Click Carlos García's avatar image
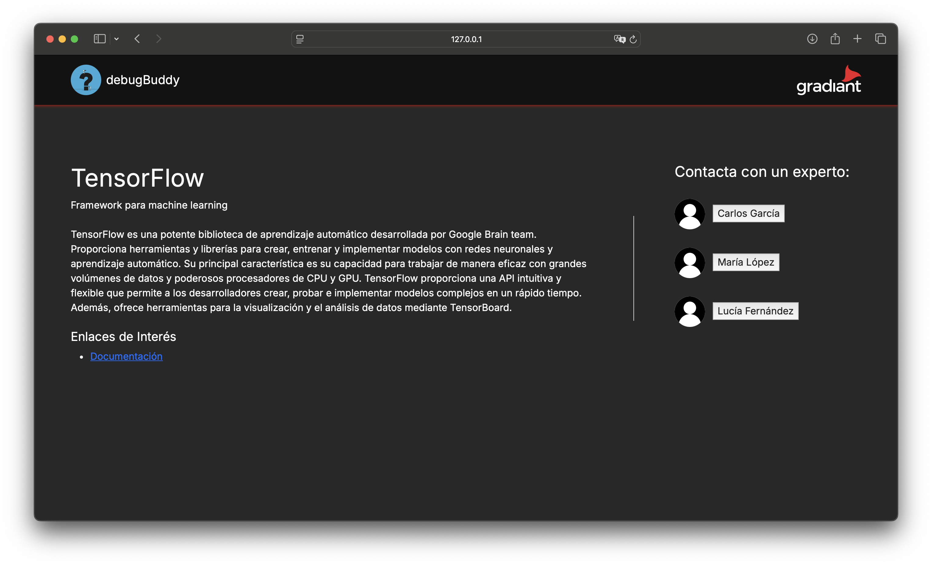This screenshot has width=932, height=566. point(690,214)
